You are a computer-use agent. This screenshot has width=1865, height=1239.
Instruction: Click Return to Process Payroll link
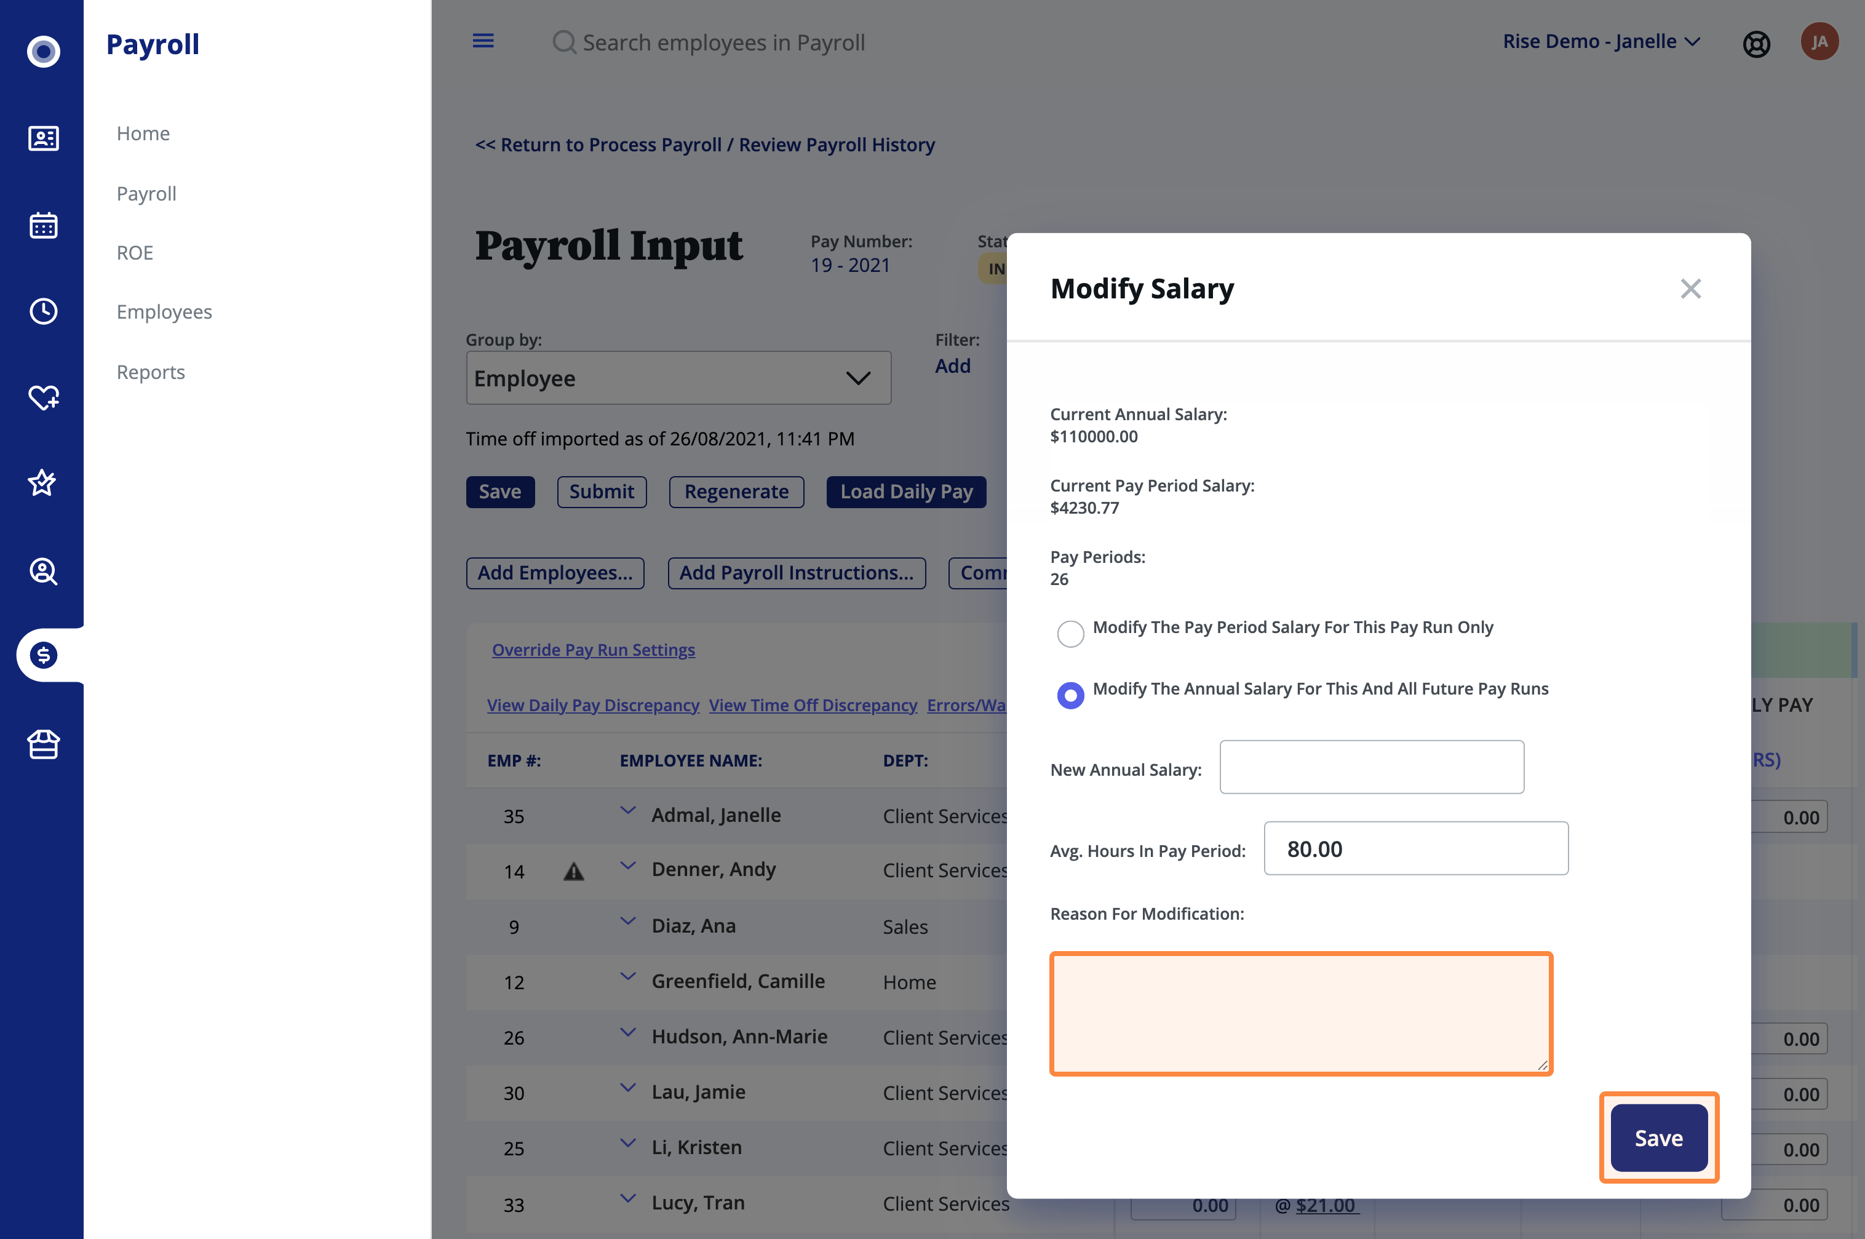coord(705,145)
